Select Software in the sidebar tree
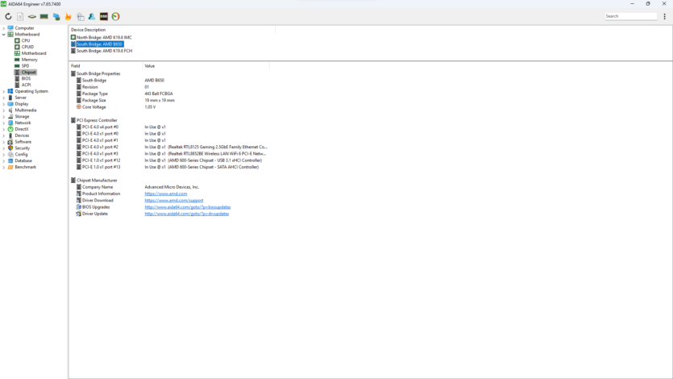Image resolution: width=673 pixels, height=379 pixels. coord(23,142)
